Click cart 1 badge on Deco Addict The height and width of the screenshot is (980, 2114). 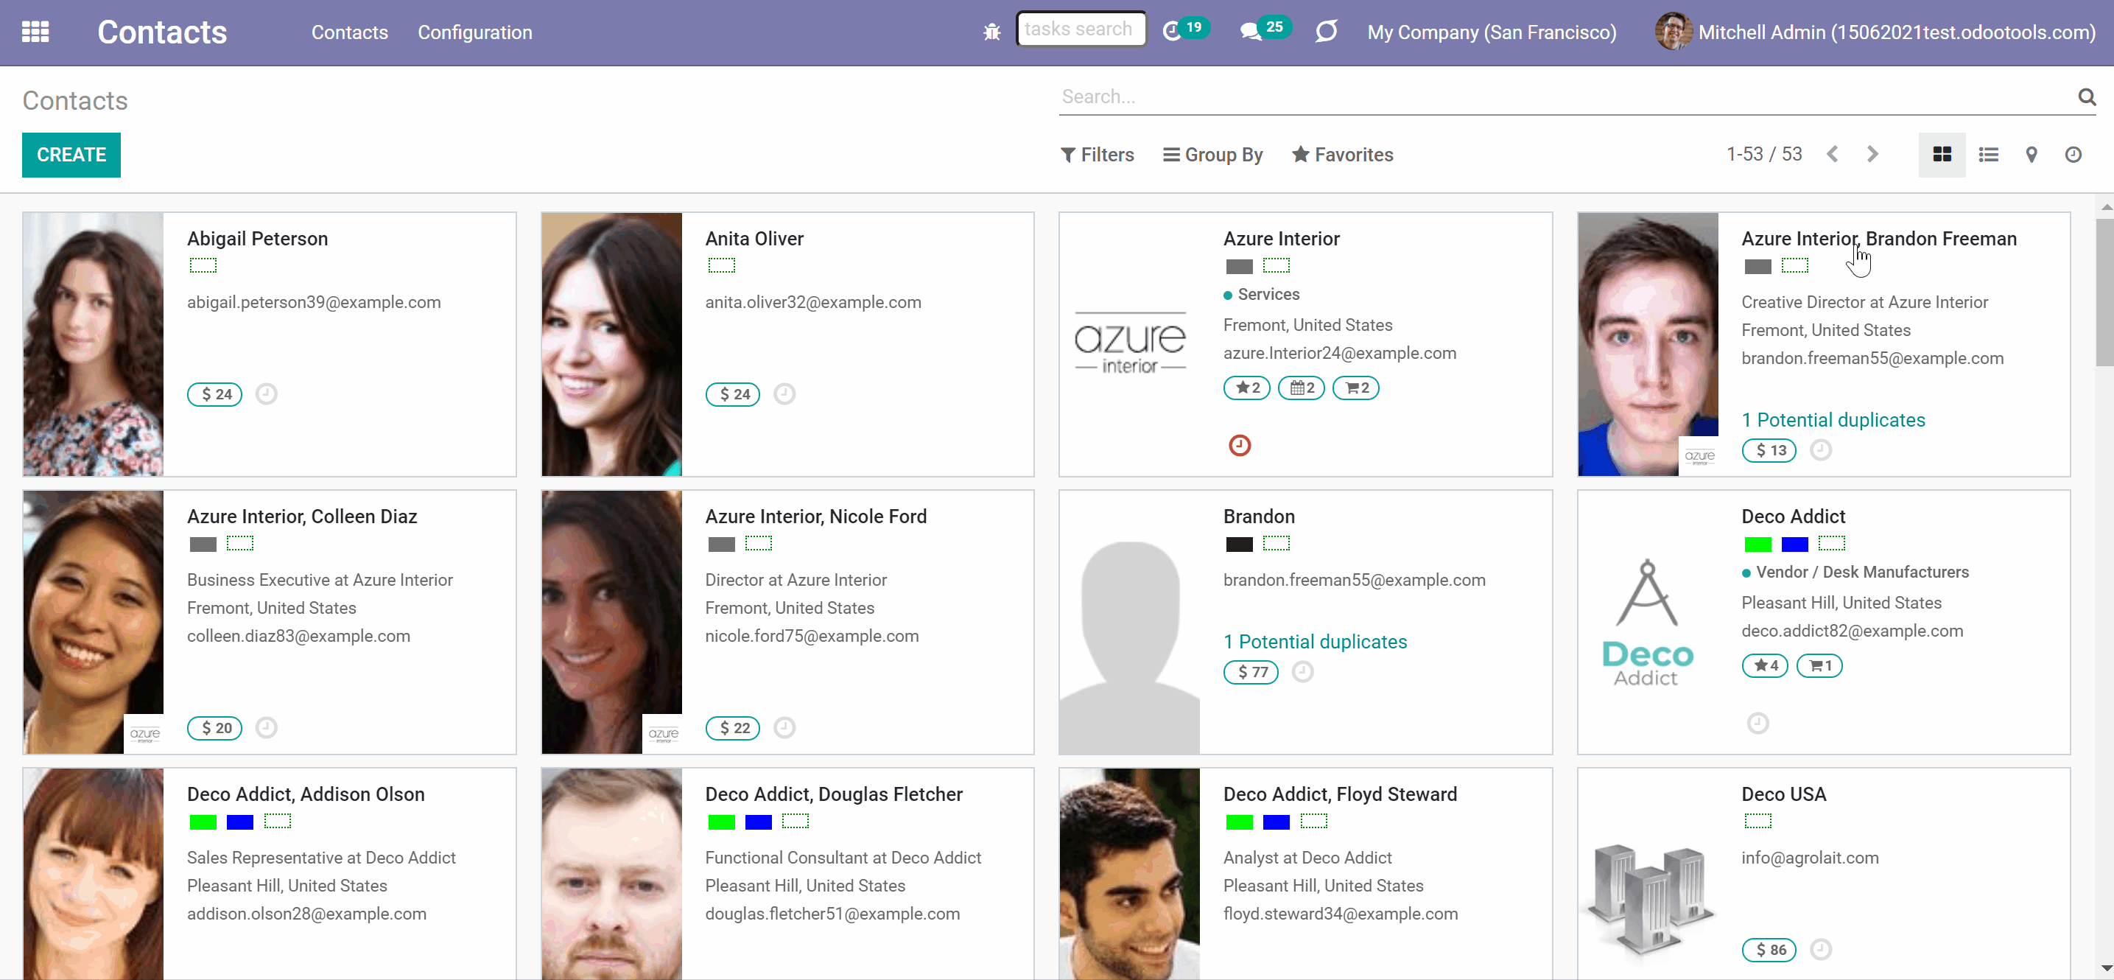[1819, 665]
